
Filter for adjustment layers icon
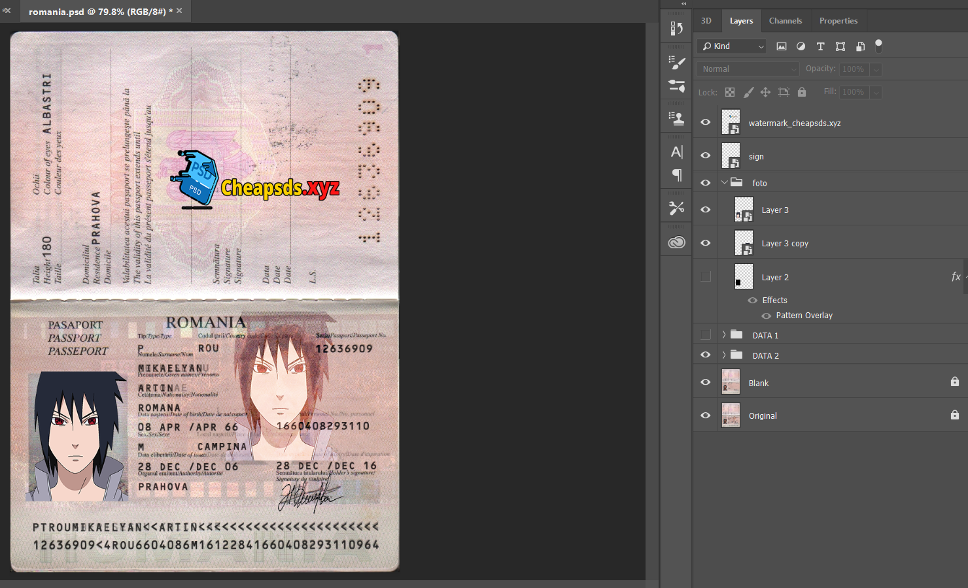[801, 46]
